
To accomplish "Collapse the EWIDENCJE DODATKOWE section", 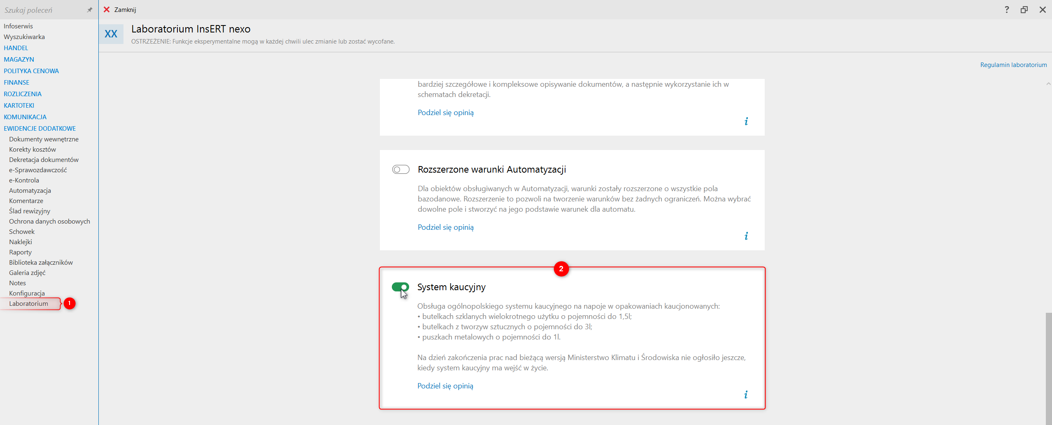I will [40, 128].
